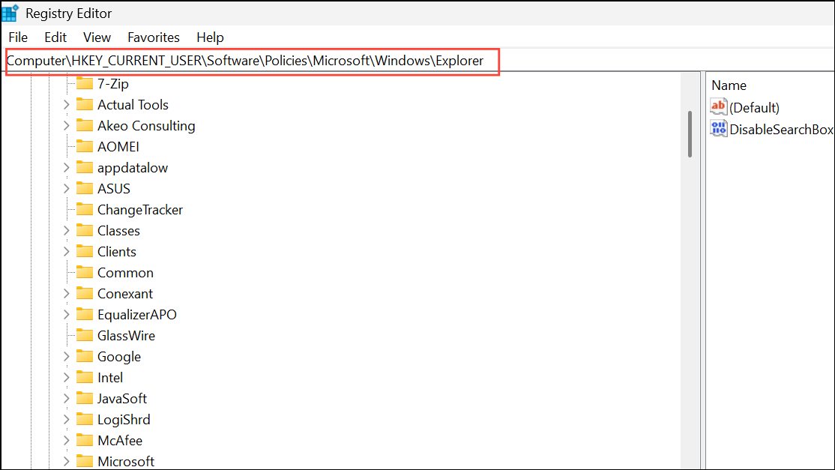Click the (Default) string value icon

click(x=718, y=107)
